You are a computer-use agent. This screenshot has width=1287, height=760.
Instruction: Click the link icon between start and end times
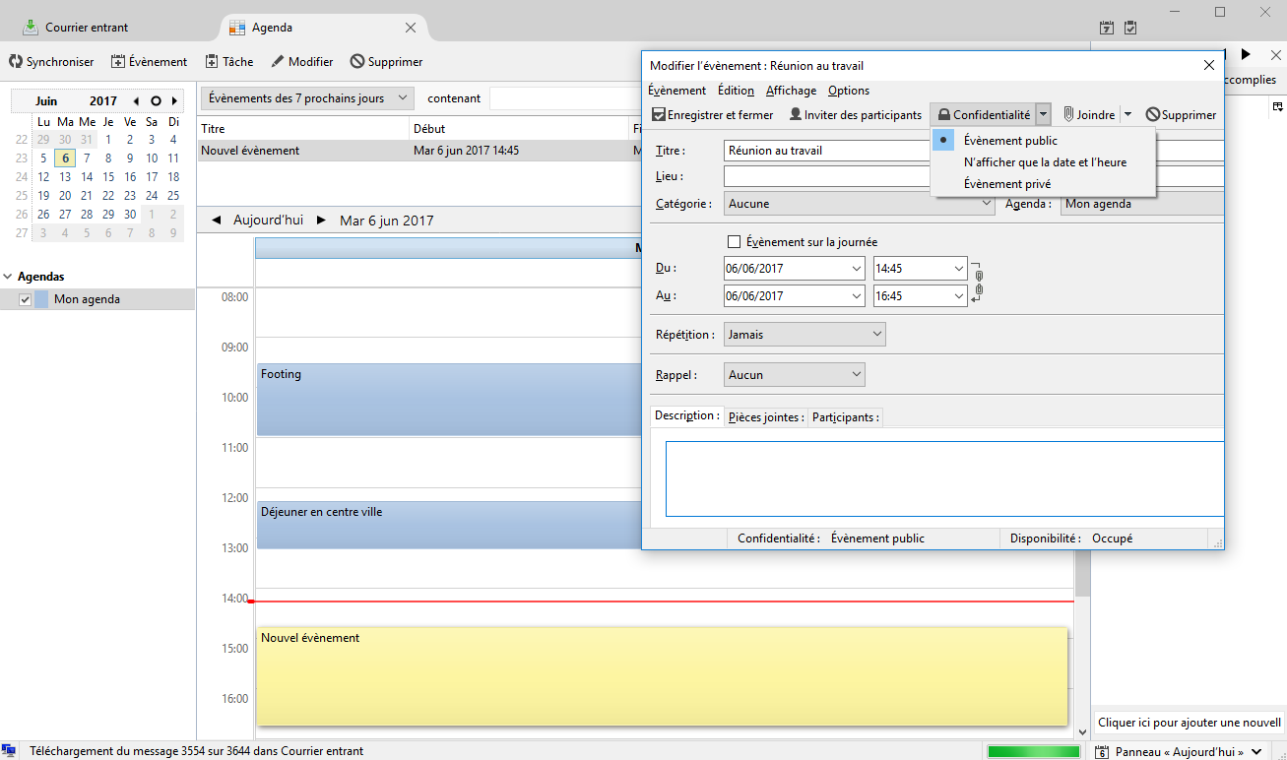[x=978, y=282]
